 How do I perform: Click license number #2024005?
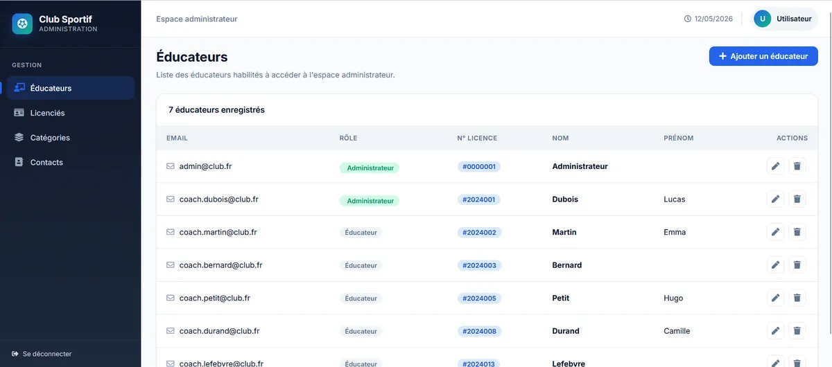(x=480, y=298)
